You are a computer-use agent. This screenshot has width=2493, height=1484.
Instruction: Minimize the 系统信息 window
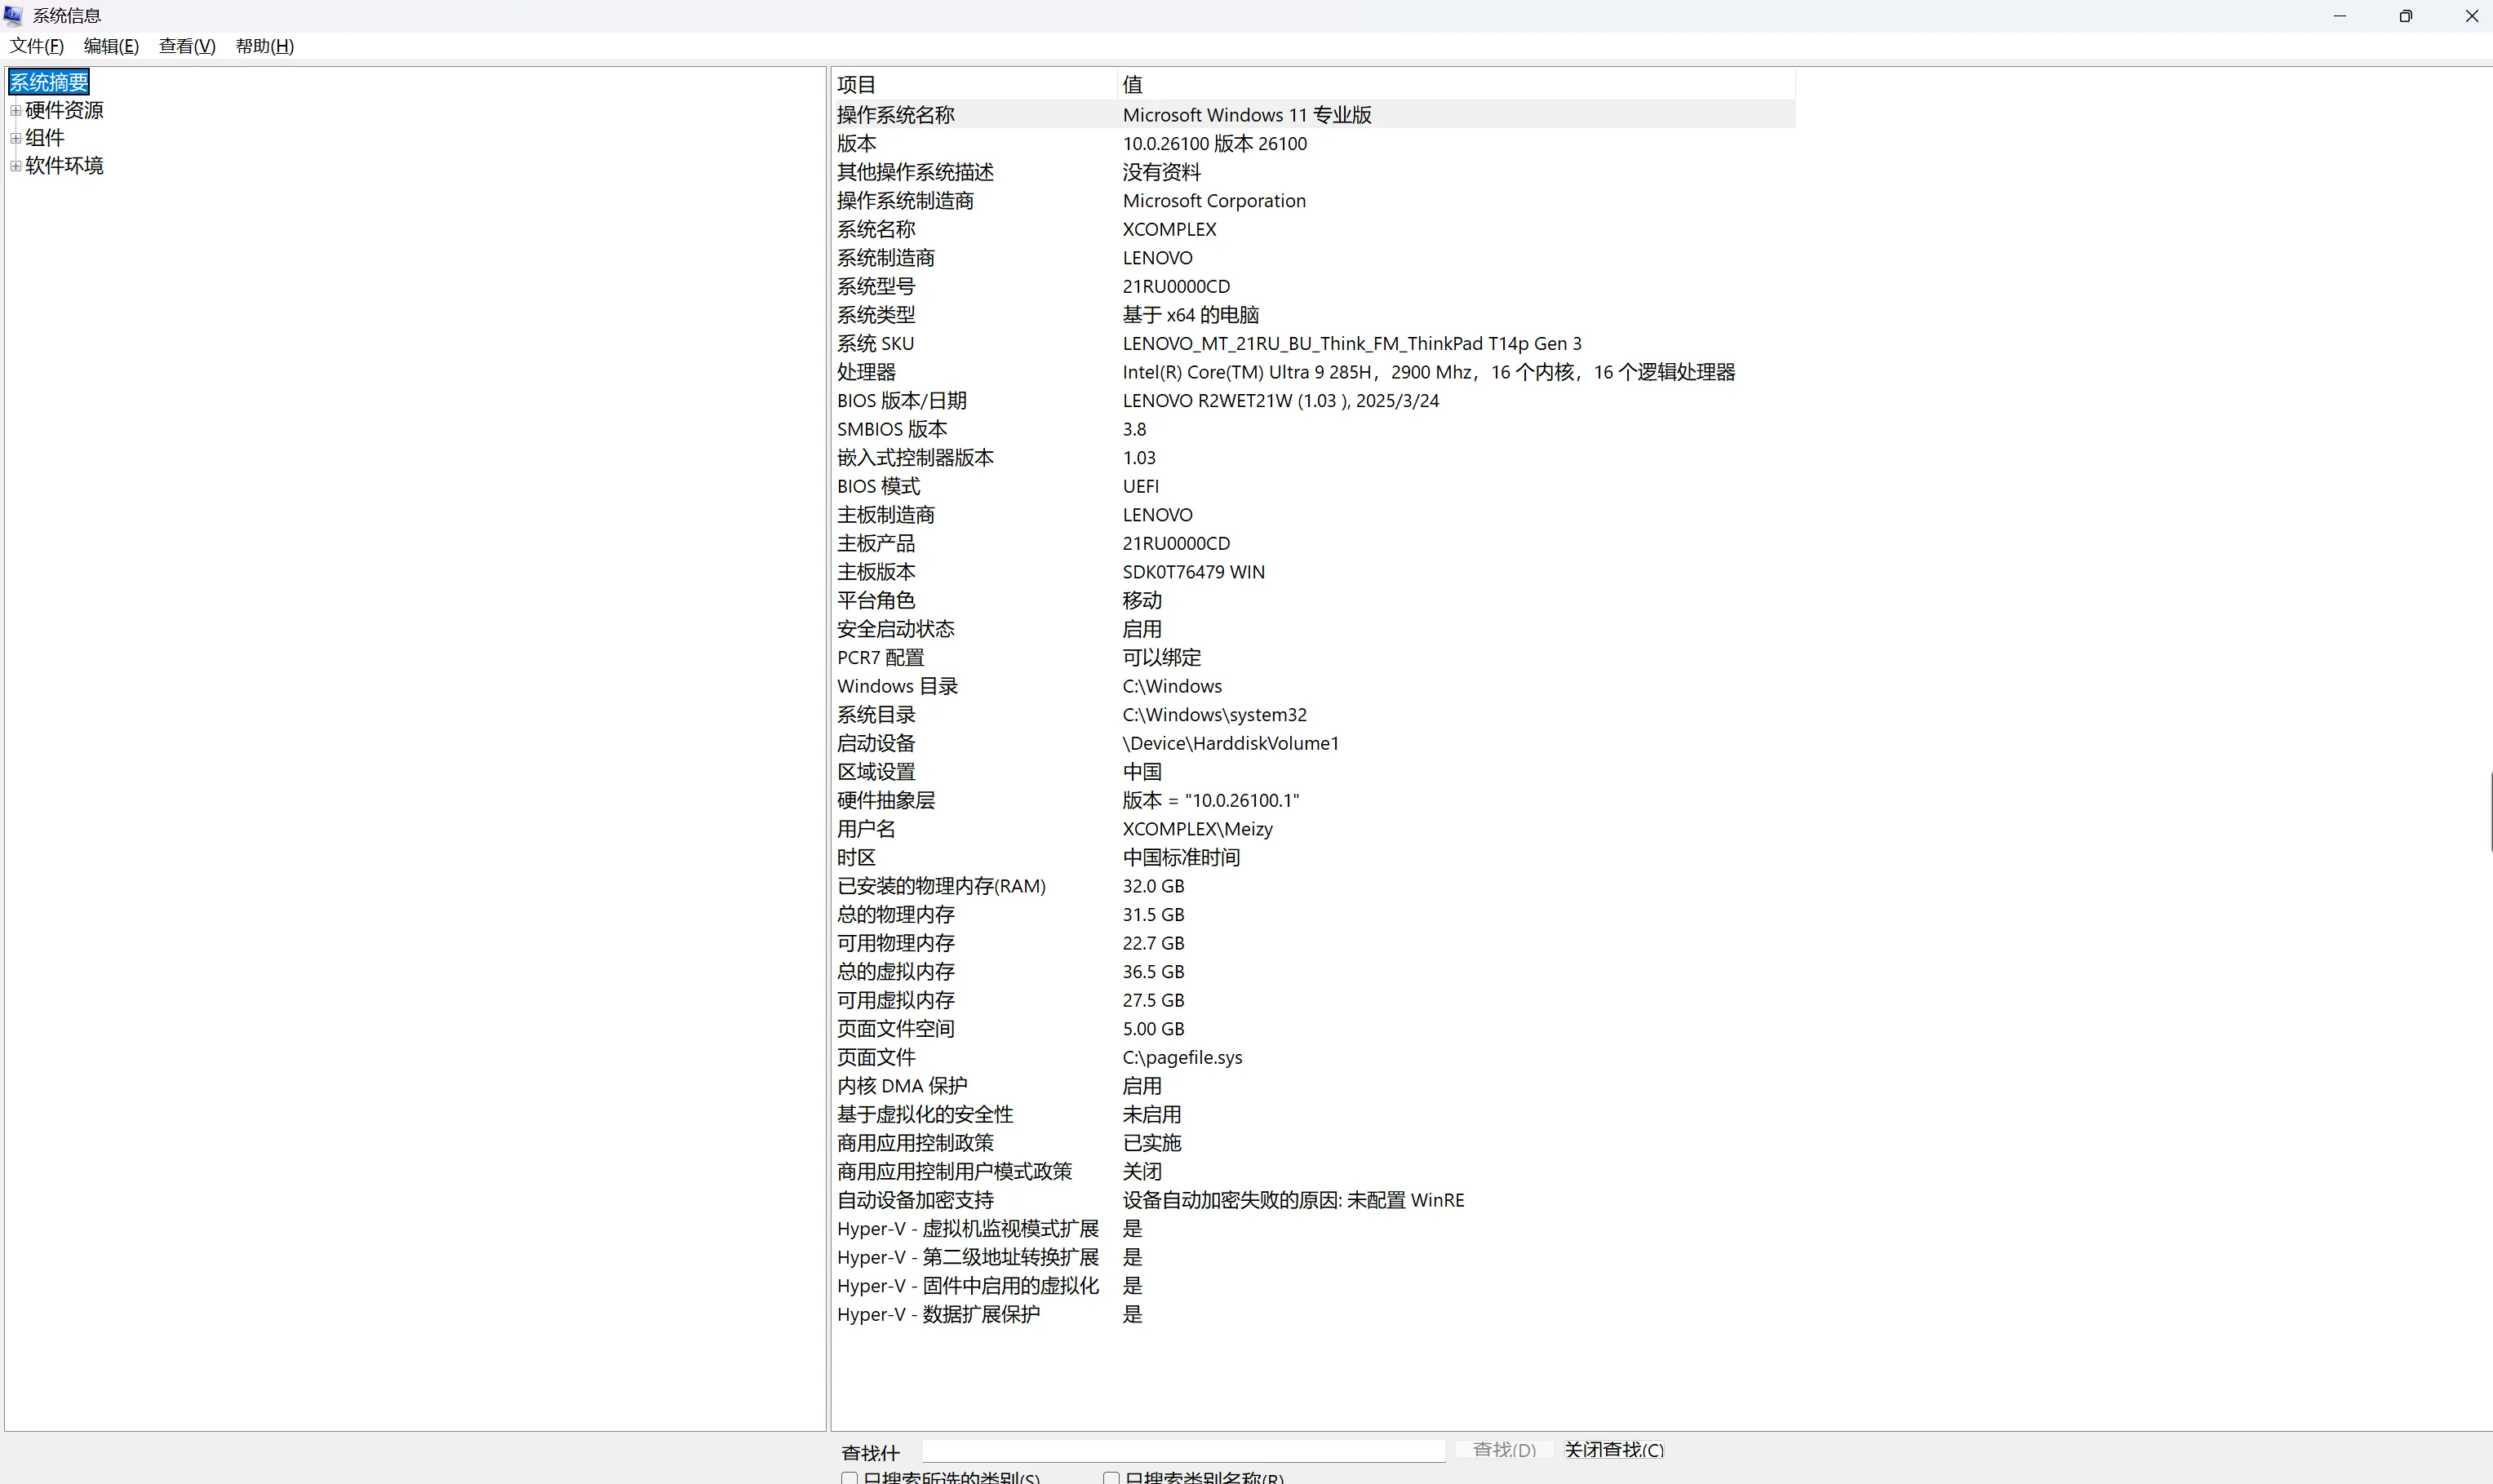2339,16
